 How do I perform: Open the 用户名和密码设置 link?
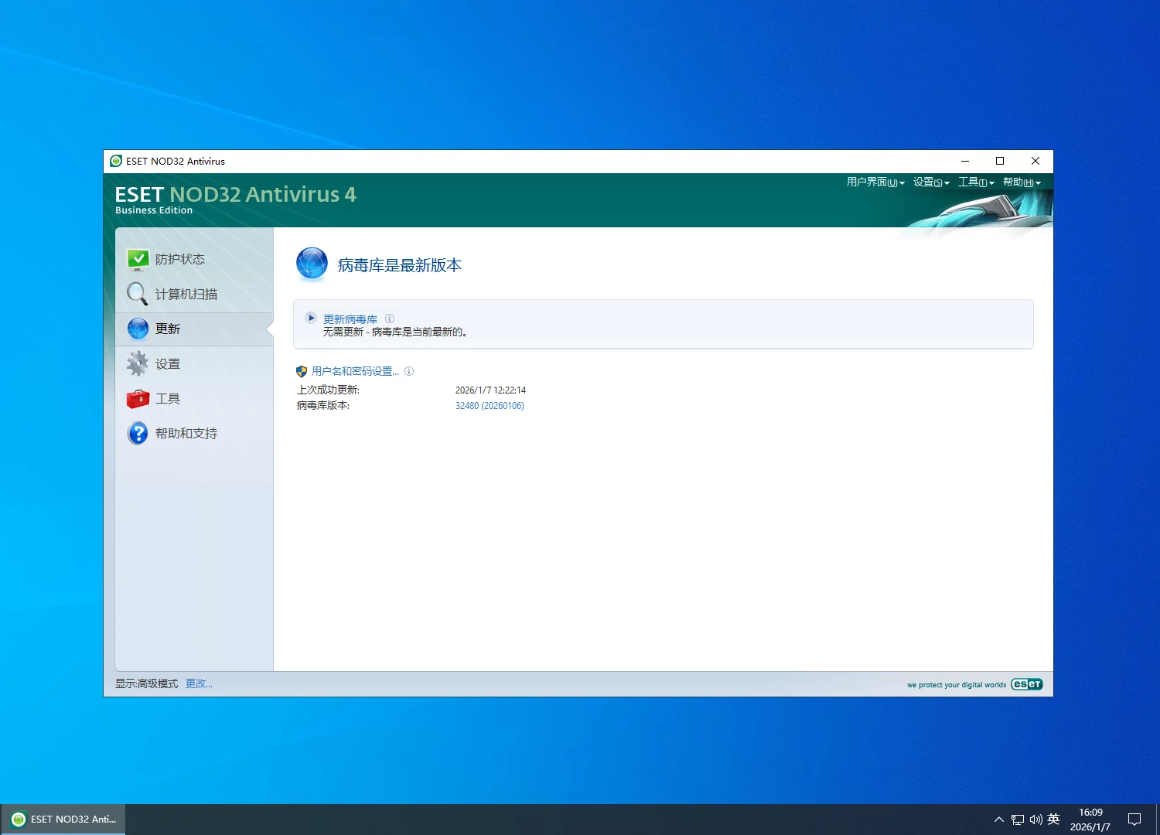[355, 371]
